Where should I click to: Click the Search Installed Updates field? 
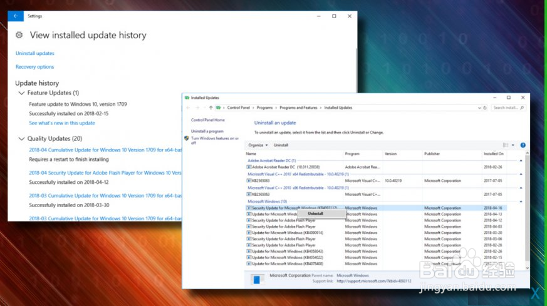(508, 108)
